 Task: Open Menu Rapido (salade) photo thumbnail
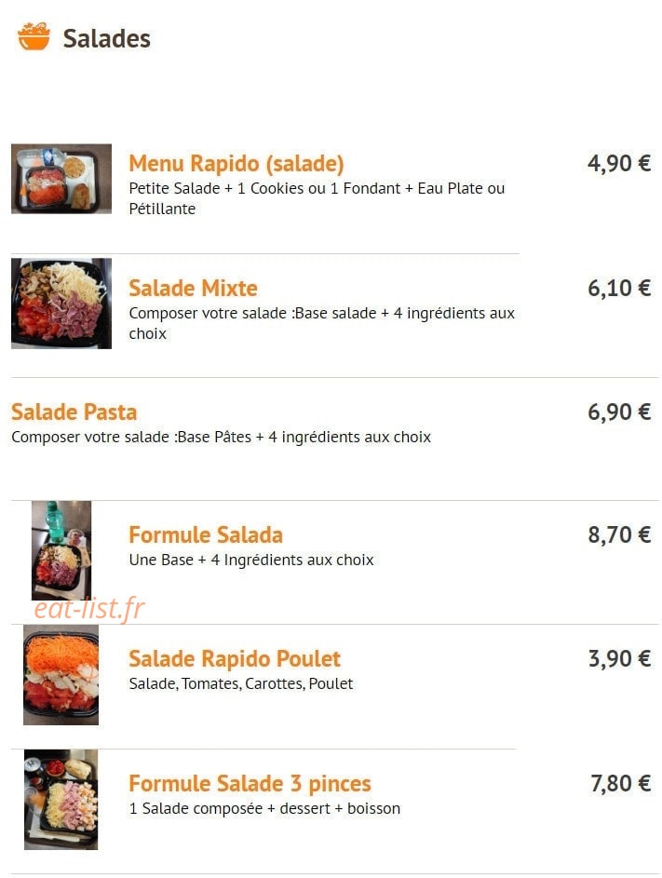pyautogui.click(x=61, y=179)
